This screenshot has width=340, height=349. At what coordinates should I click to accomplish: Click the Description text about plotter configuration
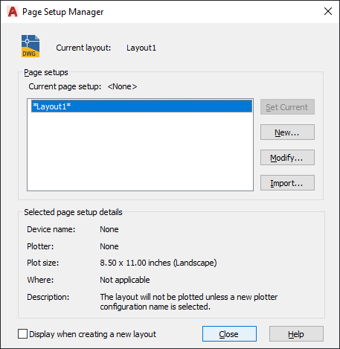point(189,301)
